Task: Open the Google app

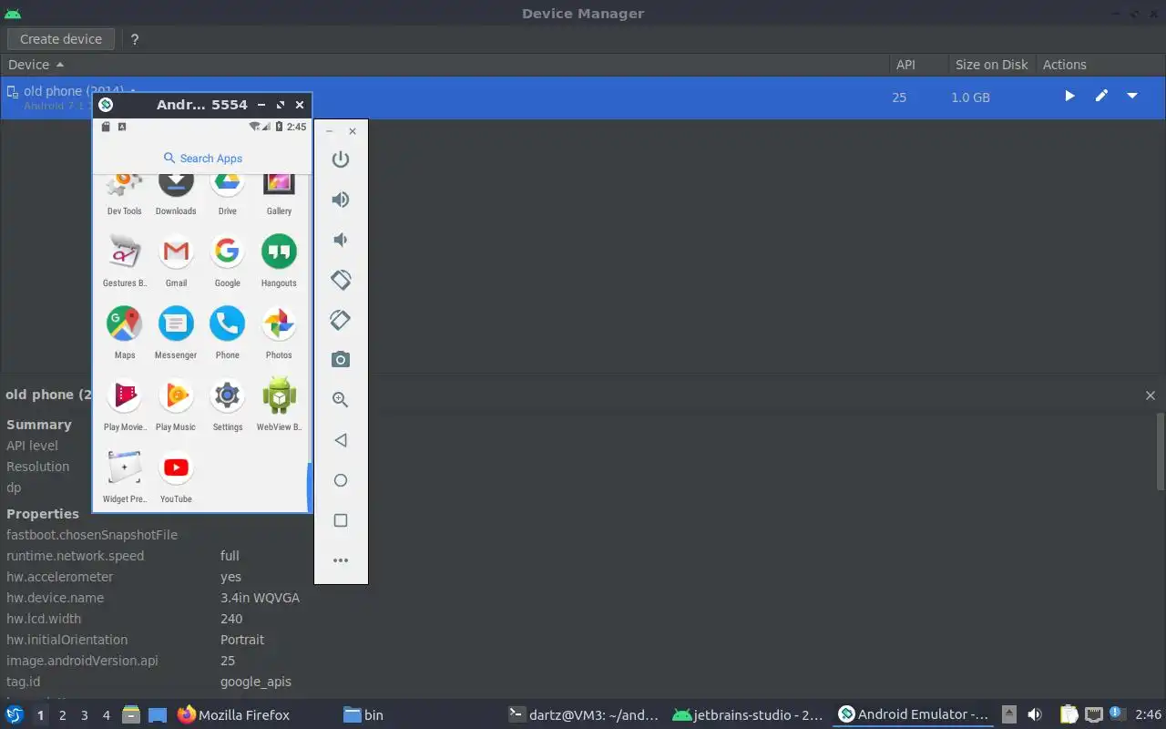Action: pos(228,260)
